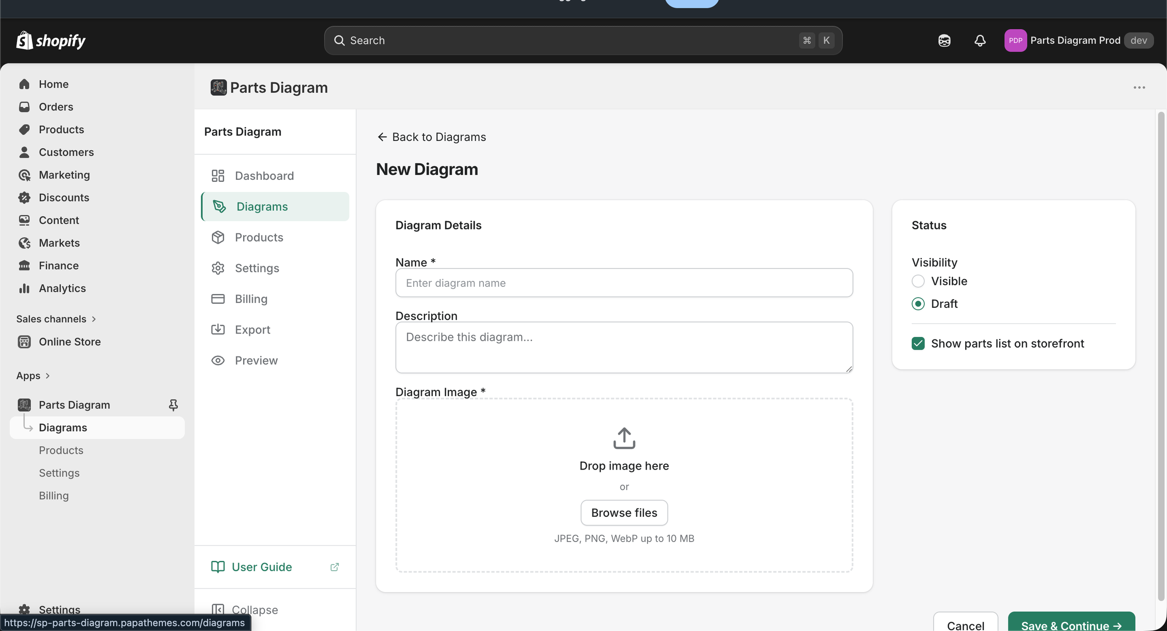Click the User Guide external link icon
This screenshot has width=1167, height=631.
point(335,567)
